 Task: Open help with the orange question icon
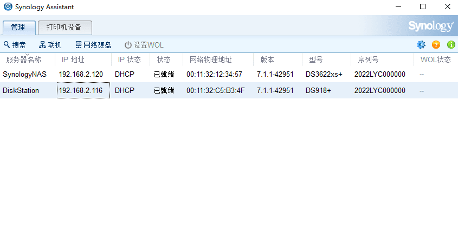[x=436, y=44]
